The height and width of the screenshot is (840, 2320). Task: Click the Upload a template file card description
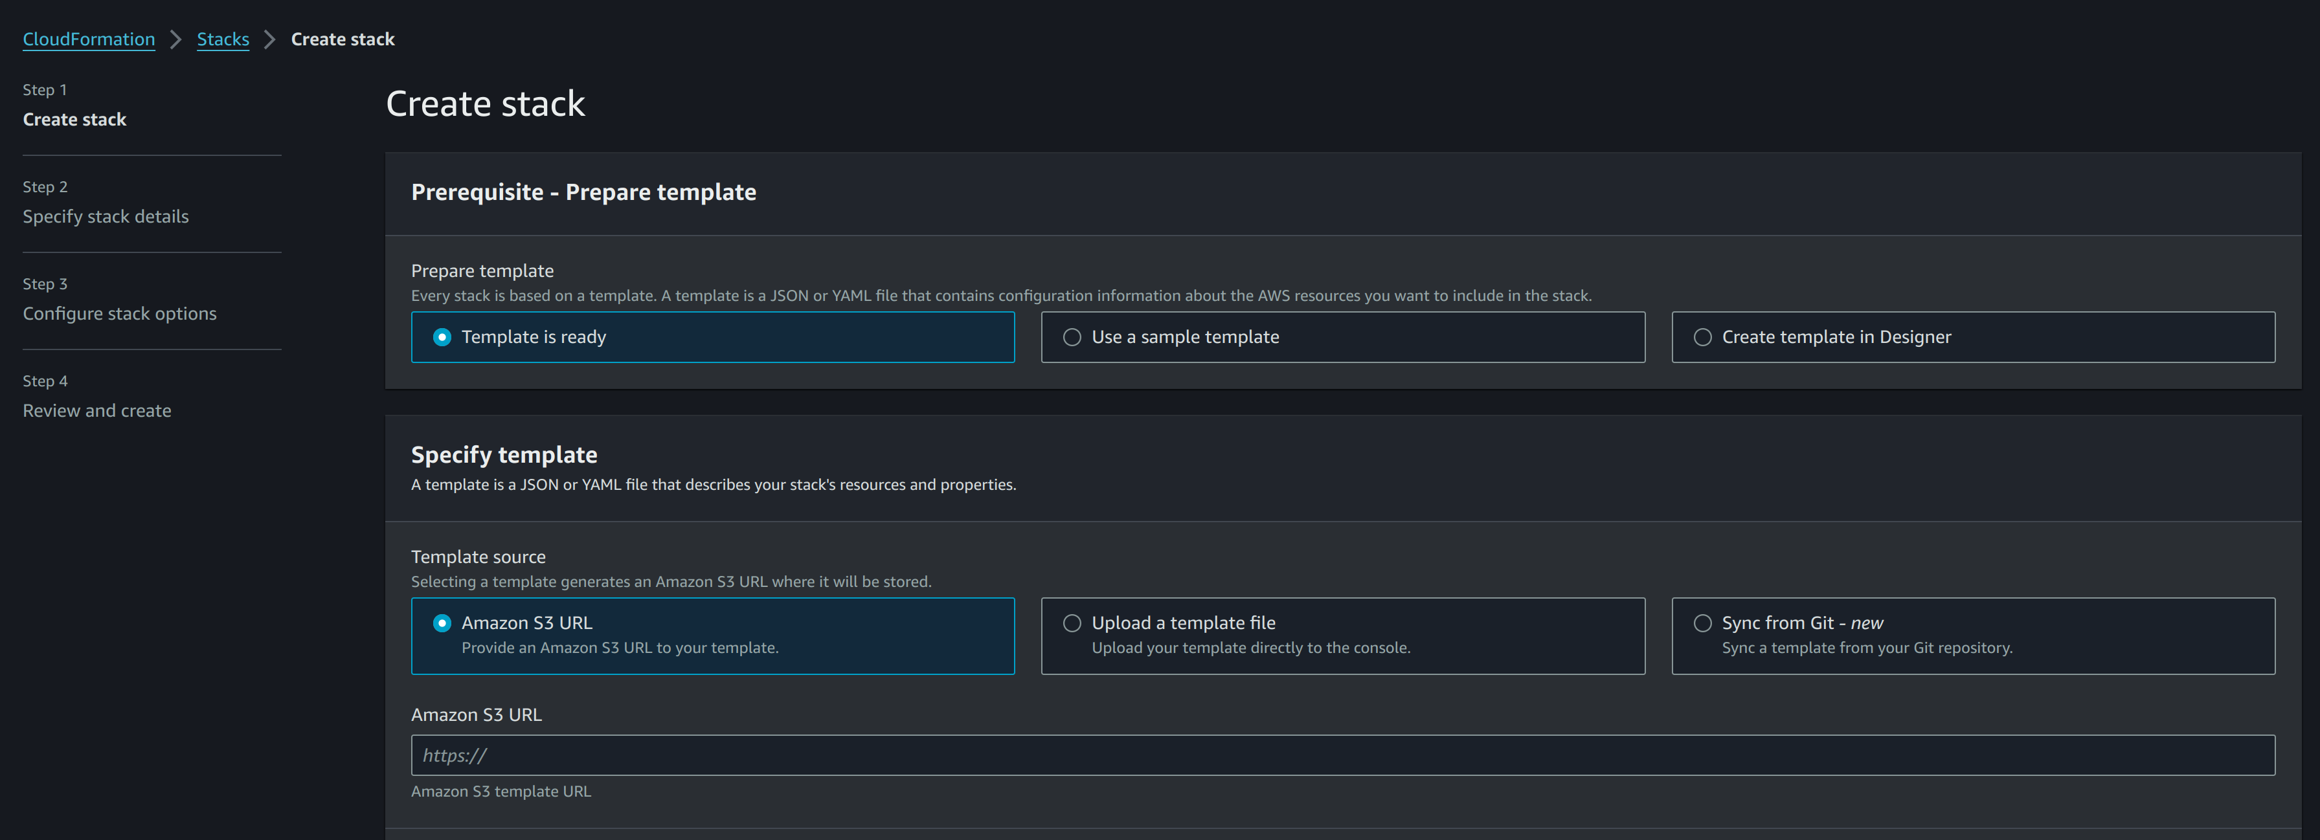[x=1250, y=647]
